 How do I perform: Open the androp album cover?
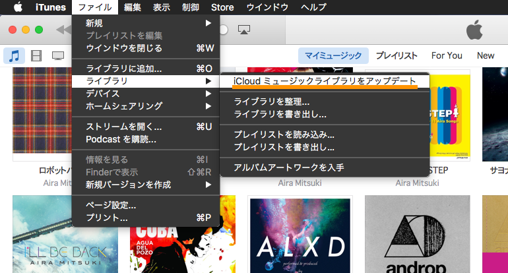click(x=417, y=234)
